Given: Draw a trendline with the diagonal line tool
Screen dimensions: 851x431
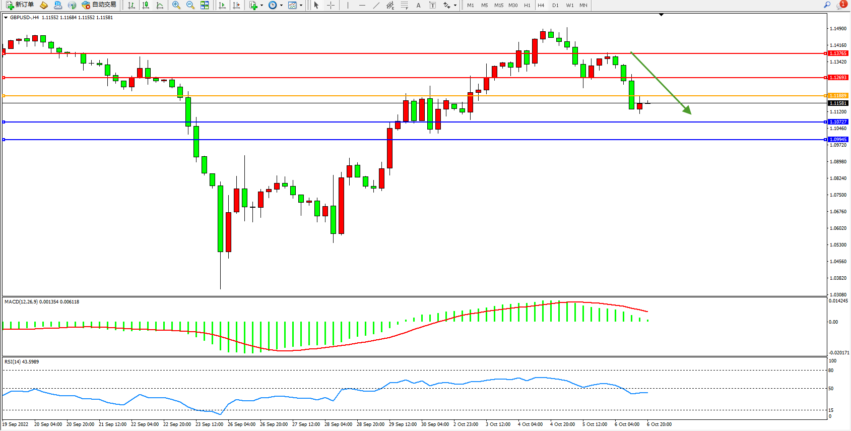Looking at the screenshot, I should [x=376, y=5].
